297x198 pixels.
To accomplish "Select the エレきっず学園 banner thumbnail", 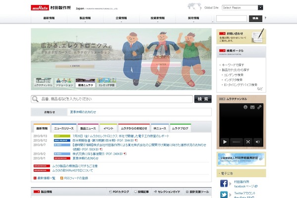I will point(106,83).
